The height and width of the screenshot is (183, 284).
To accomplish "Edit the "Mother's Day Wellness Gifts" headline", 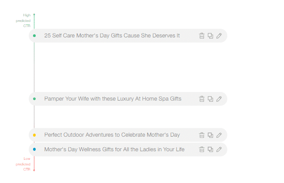I will 219,149.
